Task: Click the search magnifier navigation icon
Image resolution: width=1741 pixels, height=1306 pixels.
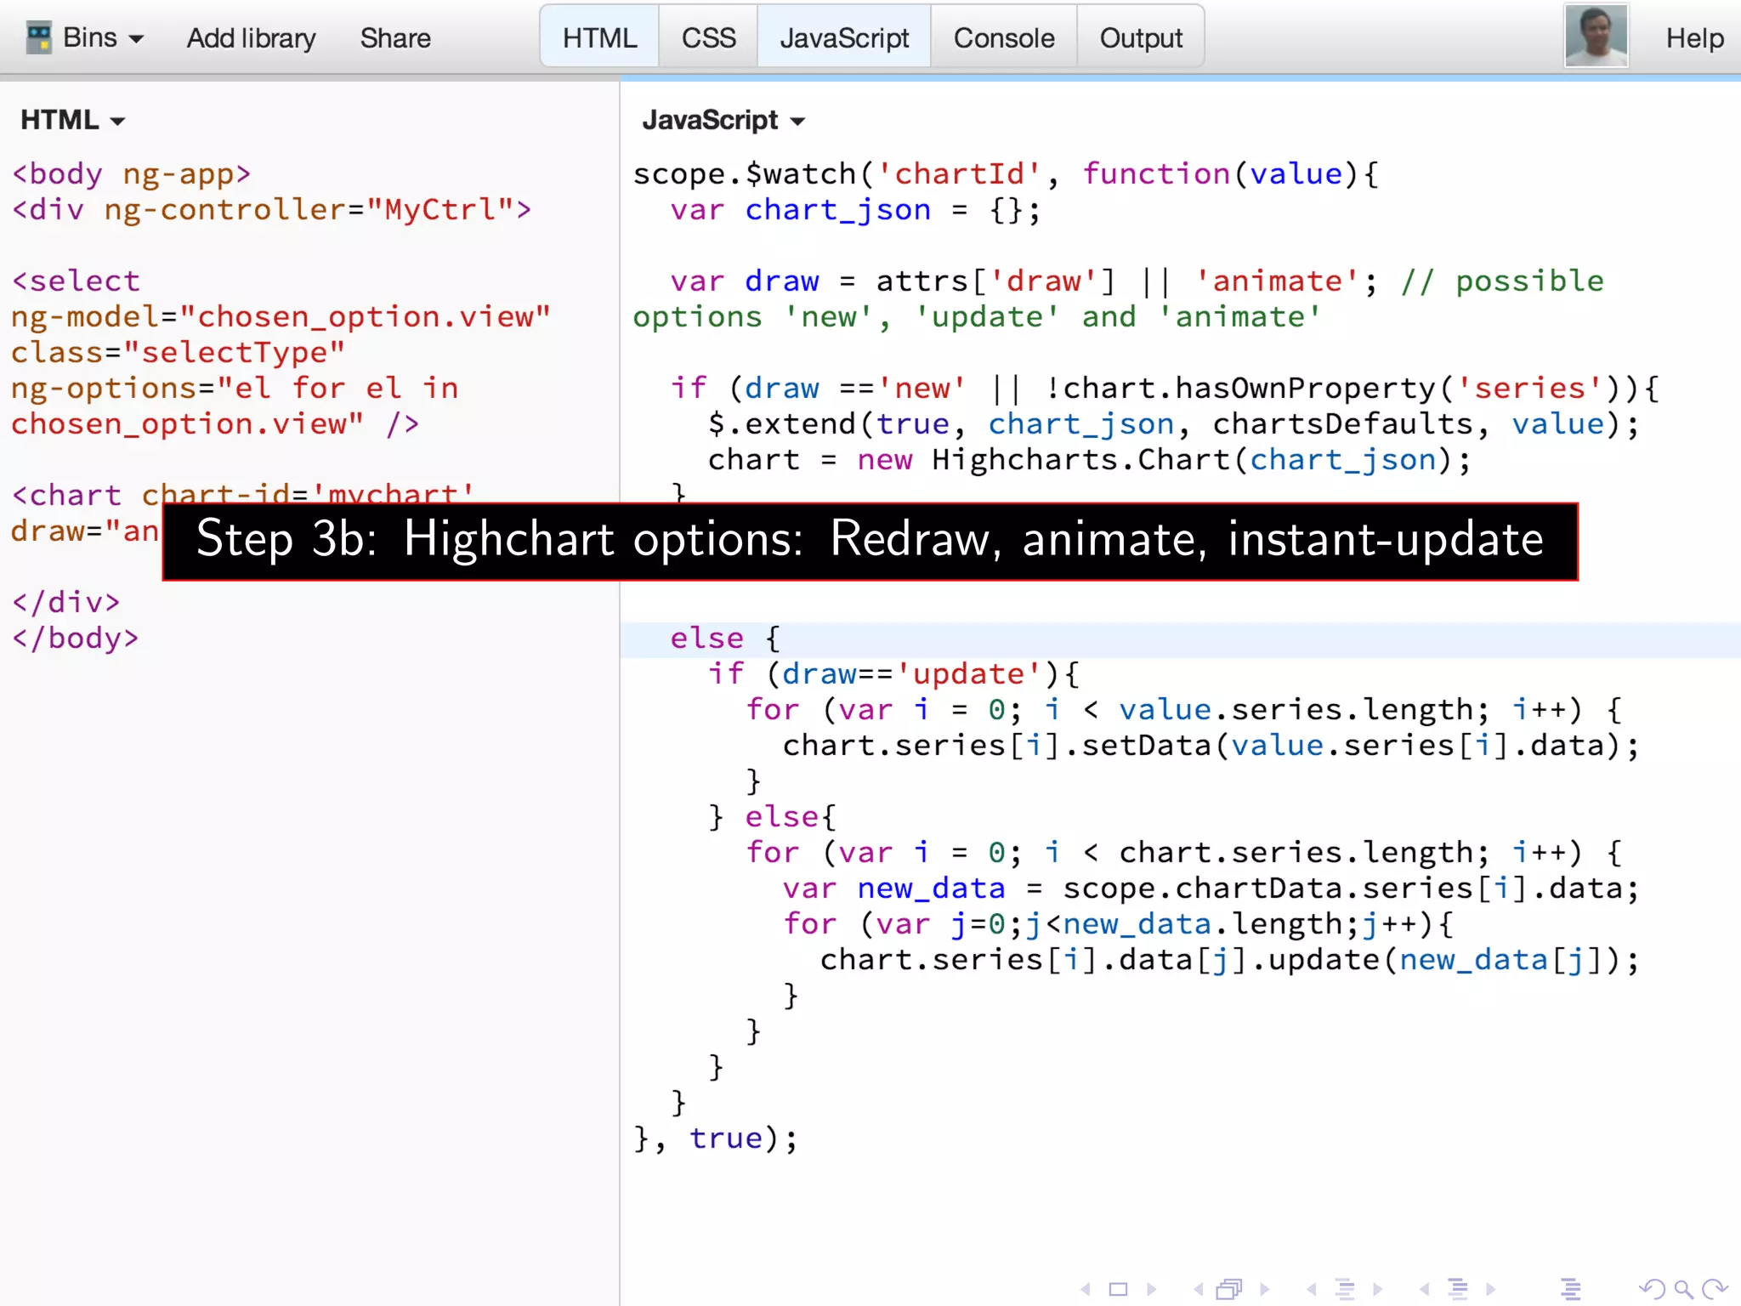Action: tap(1682, 1289)
